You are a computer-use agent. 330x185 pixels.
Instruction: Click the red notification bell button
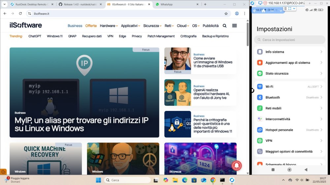(237, 166)
